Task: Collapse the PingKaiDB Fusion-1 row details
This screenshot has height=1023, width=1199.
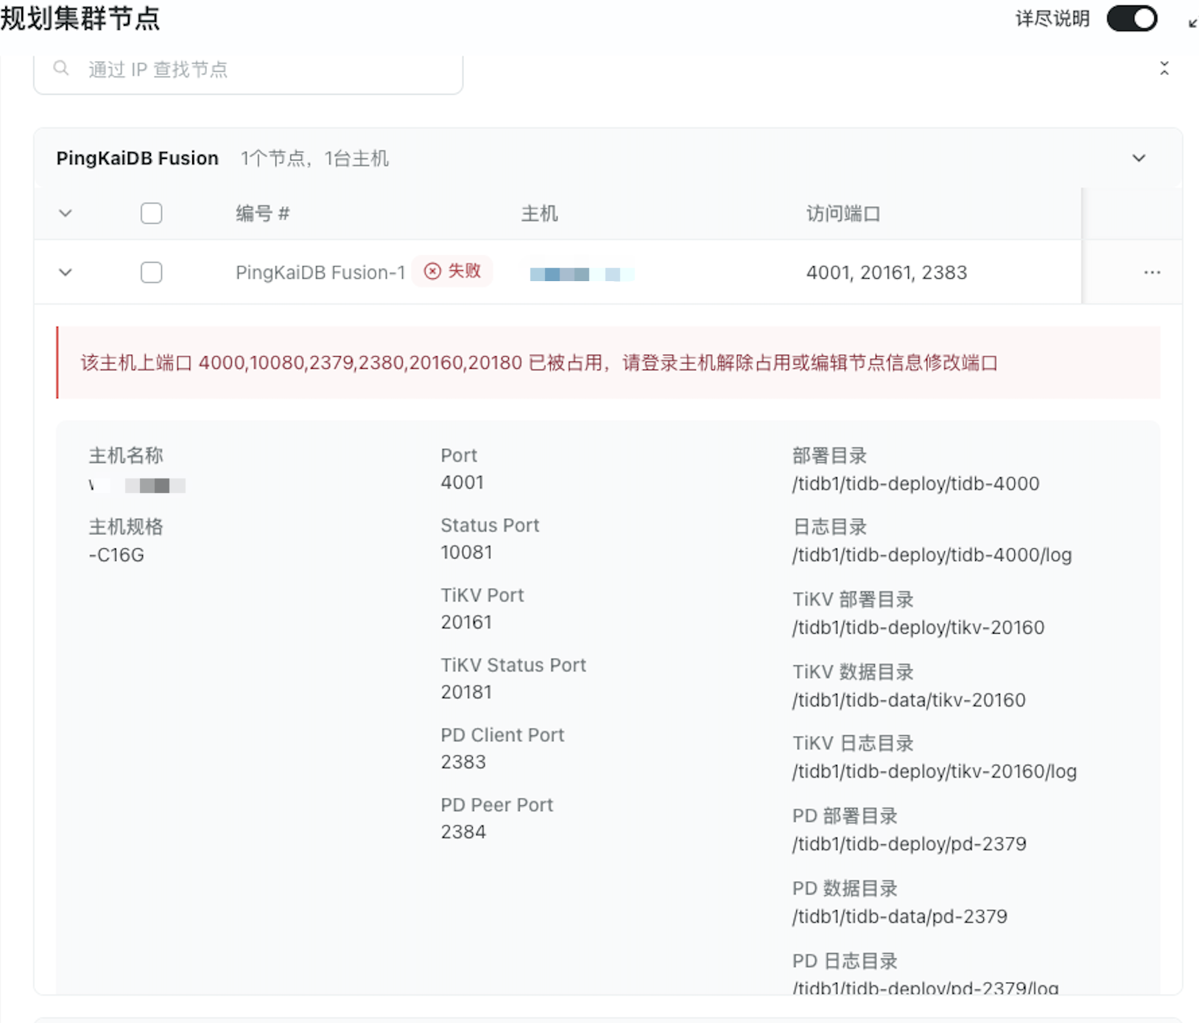Action: coord(66,272)
